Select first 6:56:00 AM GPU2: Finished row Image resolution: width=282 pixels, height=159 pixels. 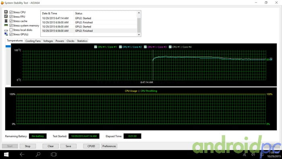point(89,22)
